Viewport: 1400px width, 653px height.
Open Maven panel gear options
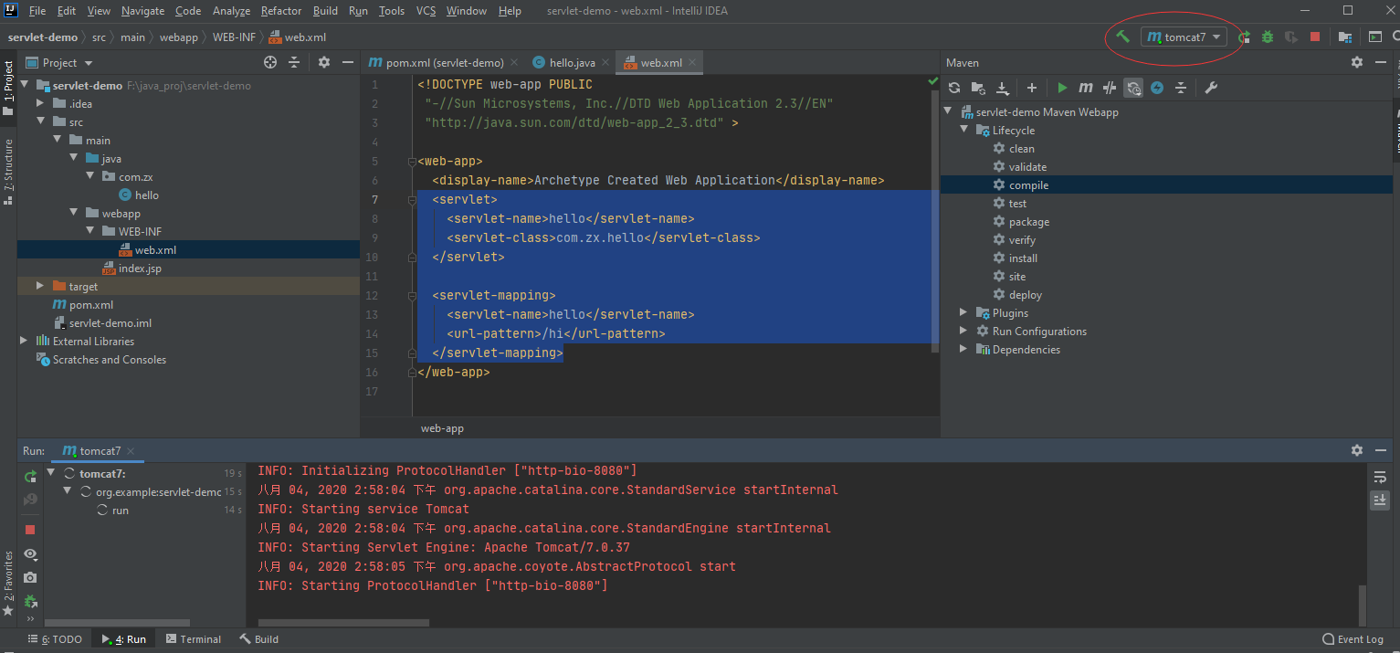pyautogui.click(x=1357, y=62)
